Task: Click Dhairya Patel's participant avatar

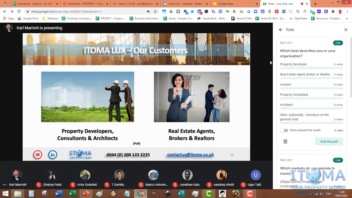Action: (x=51, y=175)
